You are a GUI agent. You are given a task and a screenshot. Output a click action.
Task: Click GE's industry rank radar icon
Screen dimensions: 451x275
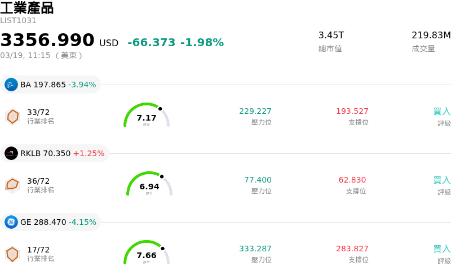[12, 254]
